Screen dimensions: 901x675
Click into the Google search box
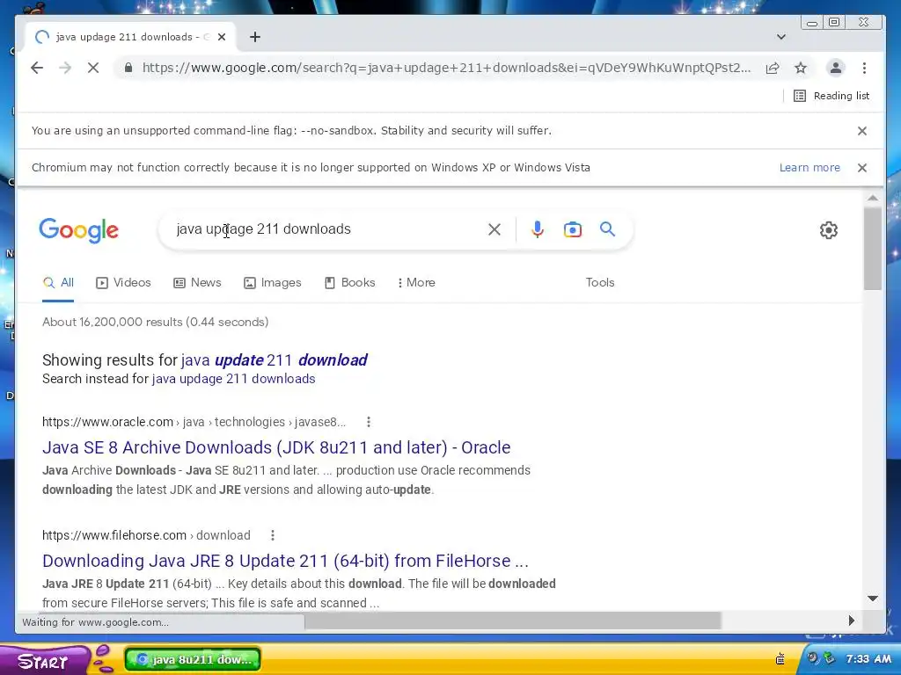tap(327, 229)
